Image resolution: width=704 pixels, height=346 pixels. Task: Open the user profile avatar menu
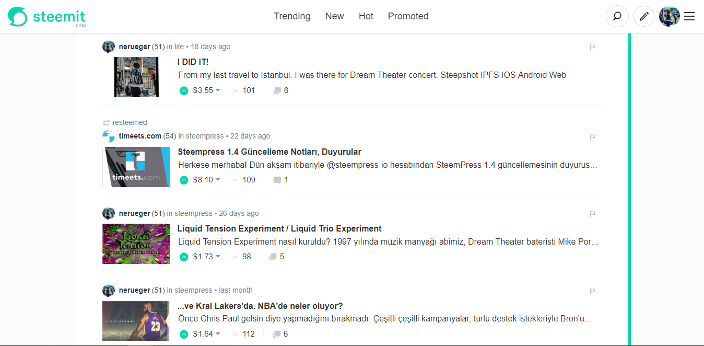669,16
